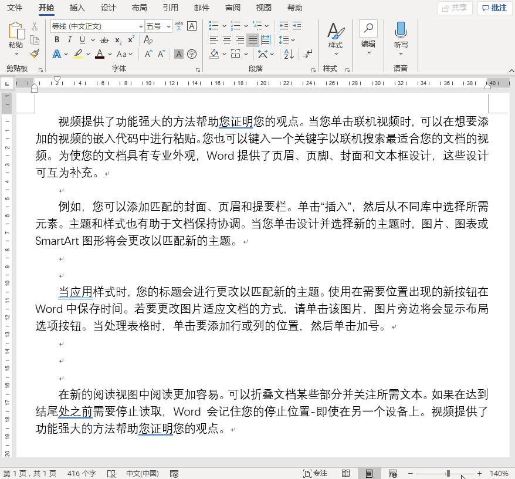Viewport: 515px width, 479px height.
Task: Click the Copy icon
Action: coord(35,40)
